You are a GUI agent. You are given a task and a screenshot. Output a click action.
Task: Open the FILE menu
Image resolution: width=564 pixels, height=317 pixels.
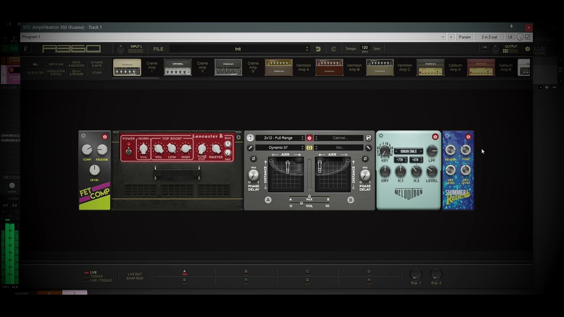(158, 49)
